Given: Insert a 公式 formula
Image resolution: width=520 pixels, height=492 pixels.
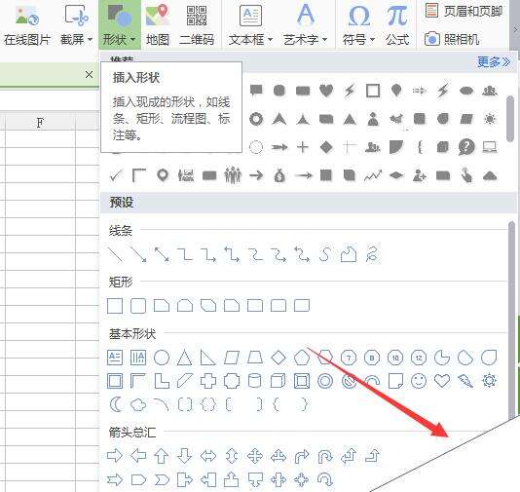Looking at the screenshot, I should [x=397, y=26].
